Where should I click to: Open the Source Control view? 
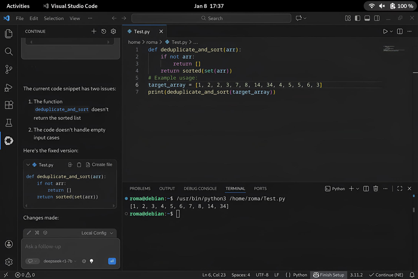click(9, 69)
